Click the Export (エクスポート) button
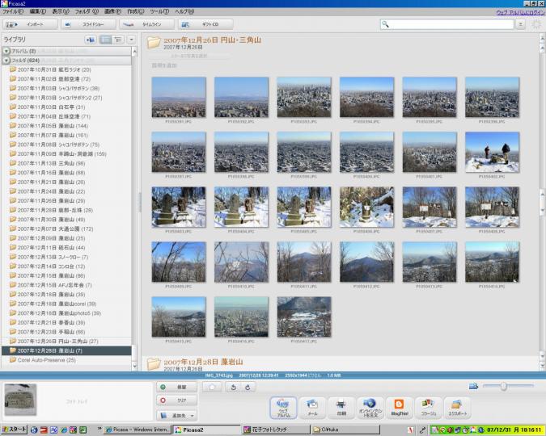 click(x=456, y=407)
